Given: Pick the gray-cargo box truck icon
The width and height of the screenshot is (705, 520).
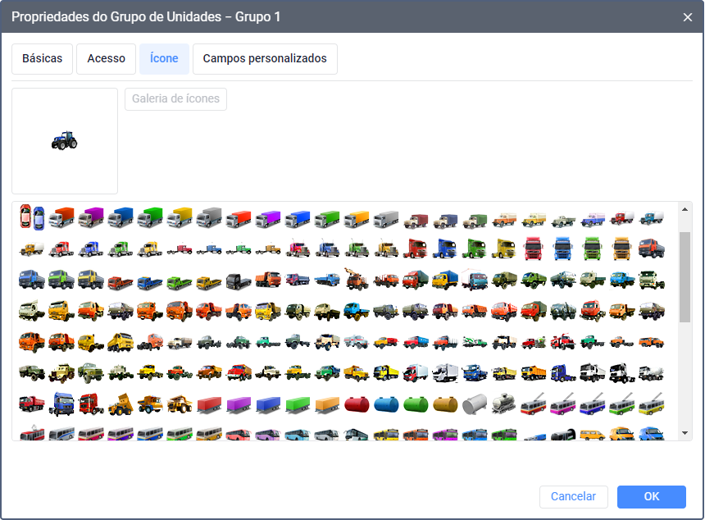Looking at the screenshot, I should (210, 217).
